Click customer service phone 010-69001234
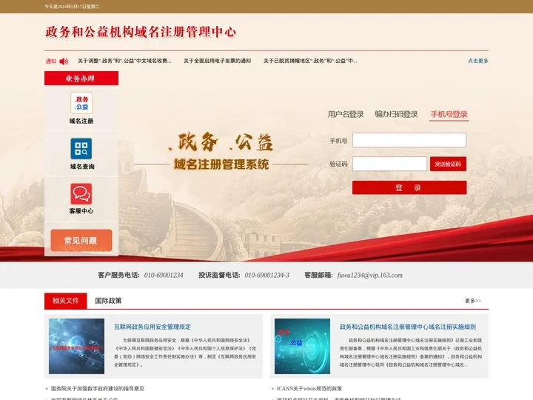 coord(164,275)
